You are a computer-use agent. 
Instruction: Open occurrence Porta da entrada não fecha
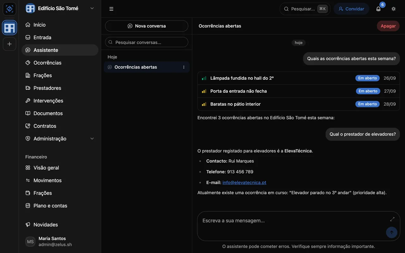click(x=298, y=91)
